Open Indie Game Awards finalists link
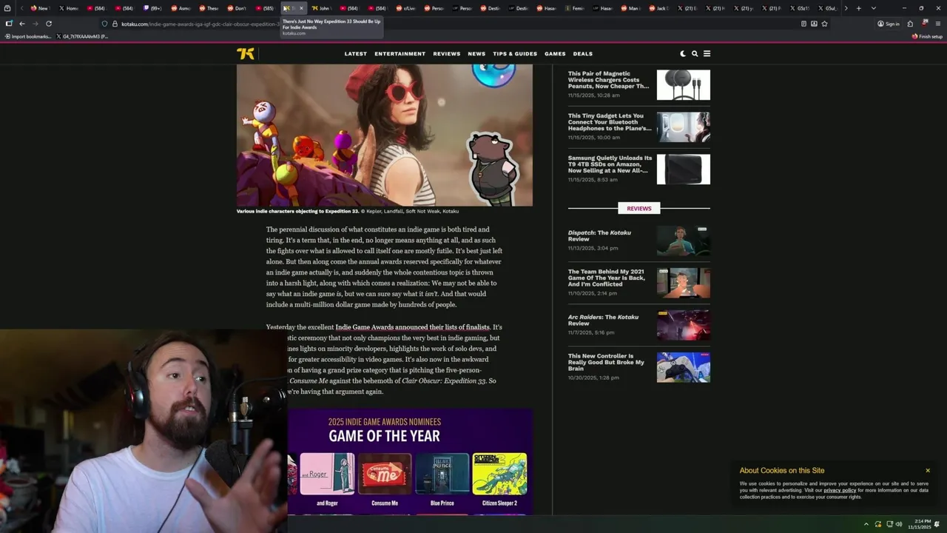Screen dimensions: 947x533 click(412, 326)
